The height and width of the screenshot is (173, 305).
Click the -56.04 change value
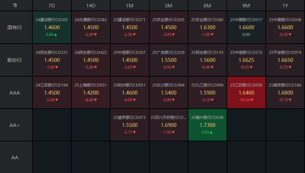pos(246,100)
